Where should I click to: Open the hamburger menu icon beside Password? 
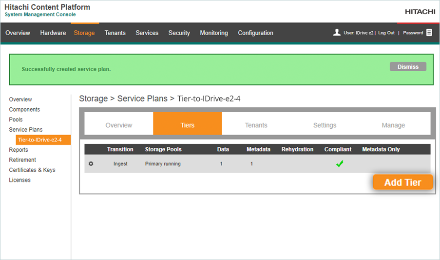click(429, 33)
